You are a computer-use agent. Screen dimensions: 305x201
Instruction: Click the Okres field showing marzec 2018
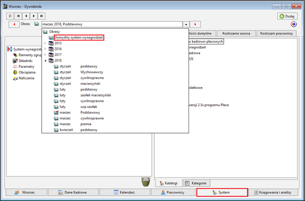[112, 24]
